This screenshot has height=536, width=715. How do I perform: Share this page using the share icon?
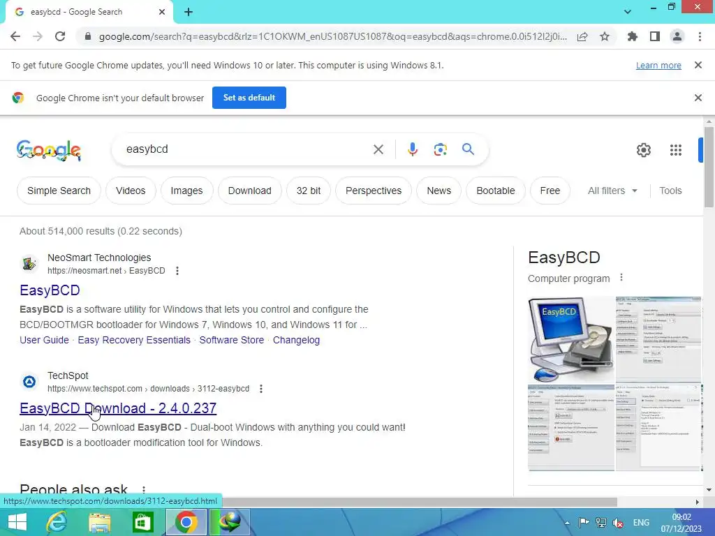point(582,36)
